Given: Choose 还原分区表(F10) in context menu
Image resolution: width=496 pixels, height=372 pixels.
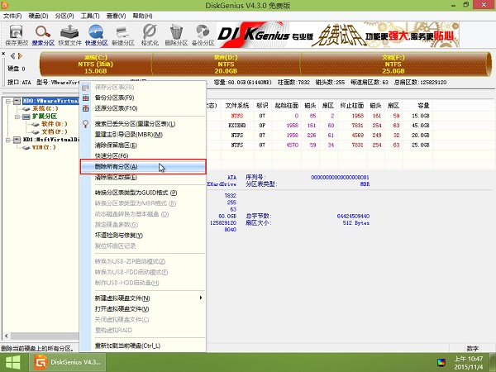Looking at the screenshot, I should [x=143, y=108].
